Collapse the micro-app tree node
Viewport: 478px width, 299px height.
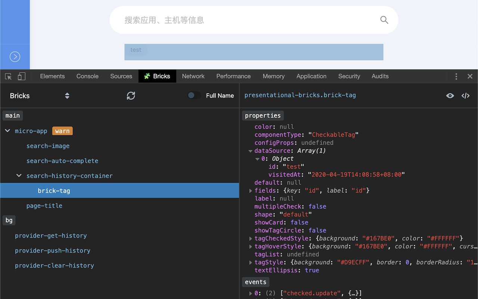[7, 131]
